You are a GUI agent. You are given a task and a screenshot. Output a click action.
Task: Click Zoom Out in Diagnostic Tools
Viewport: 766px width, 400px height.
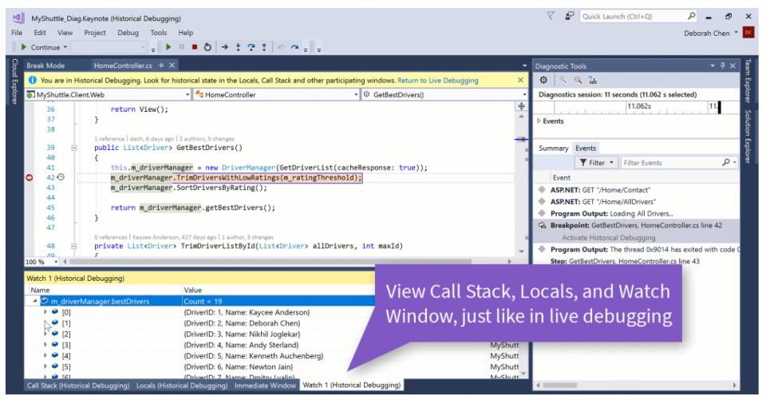[x=578, y=80]
